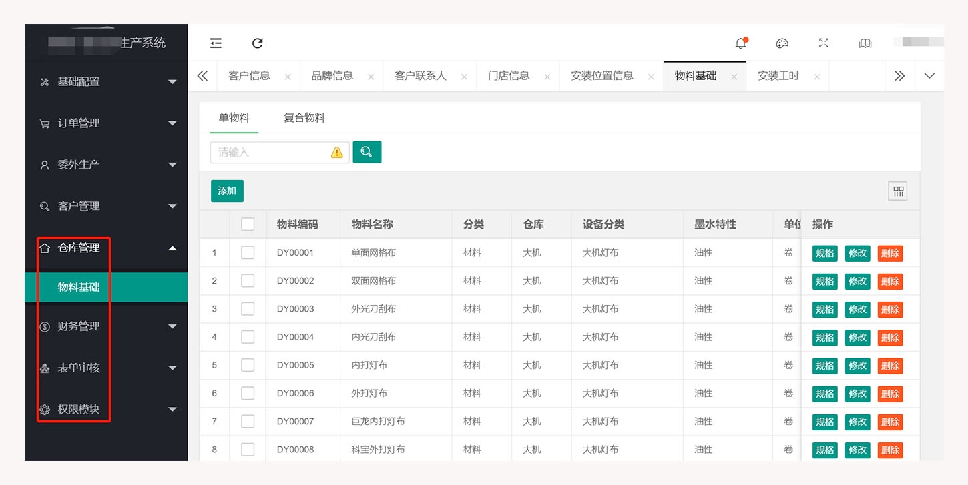Open the tab options dropdown chevron at far right
968x485 pixels.
[929, 76]
